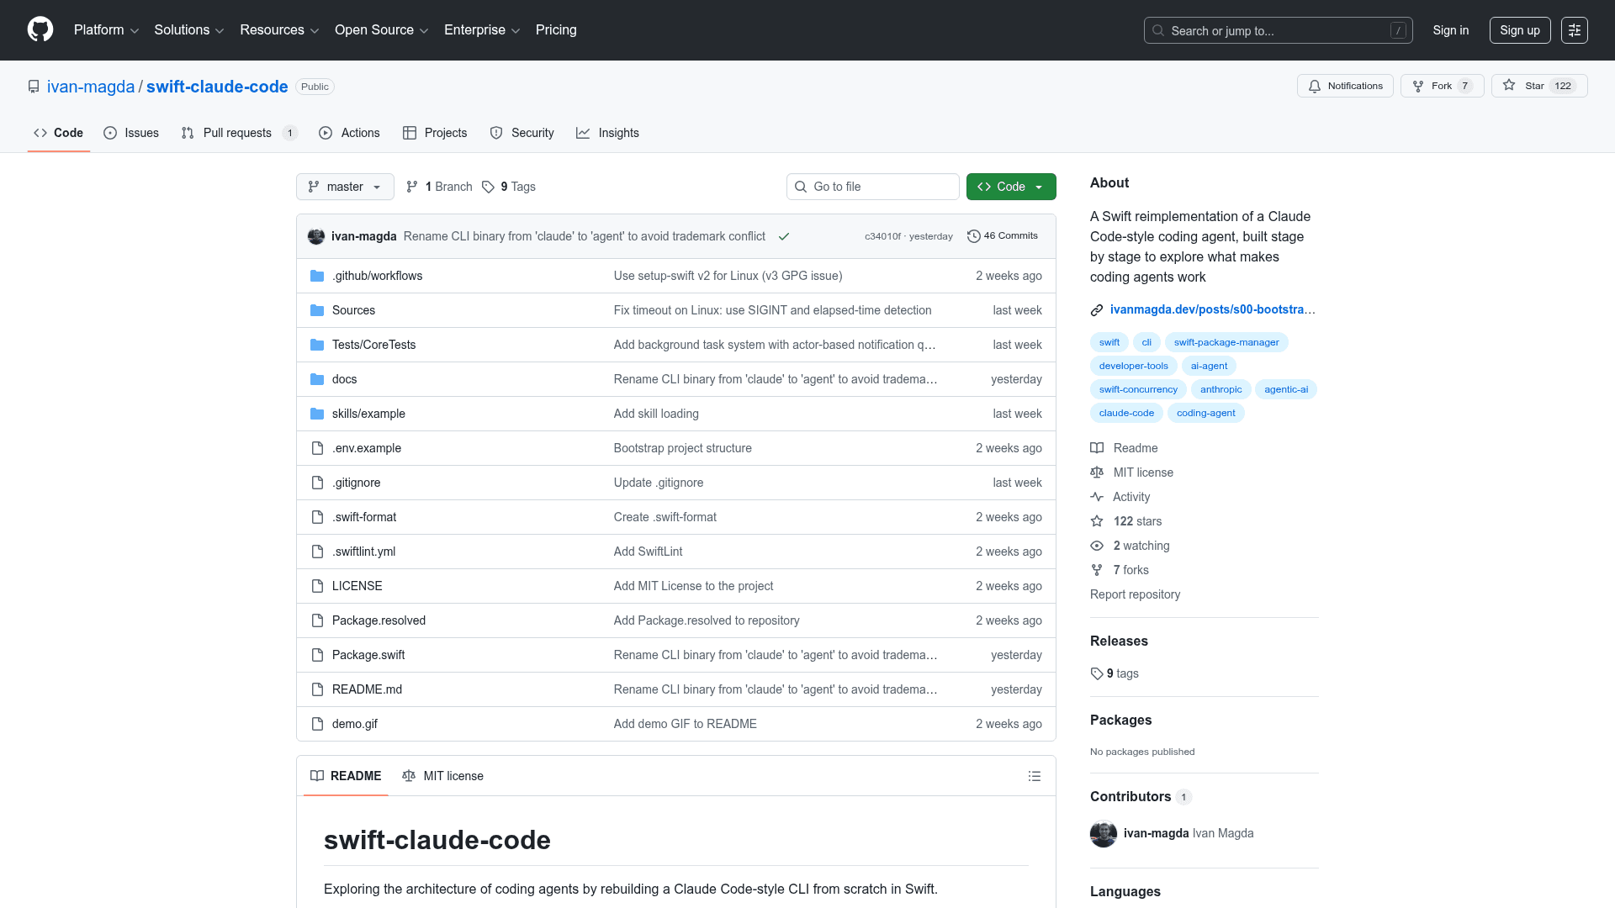Click the Notifications bell icon
The image size is (1615, 908).
coord(1315,85)
